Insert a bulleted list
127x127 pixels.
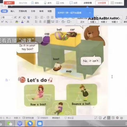tap(36, 17)
